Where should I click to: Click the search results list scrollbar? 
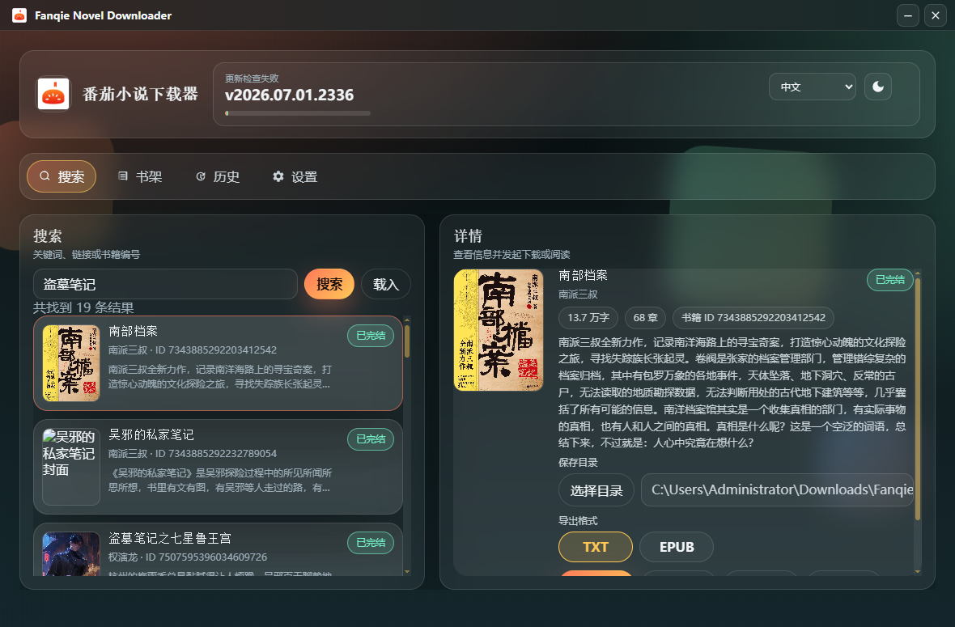407,341
